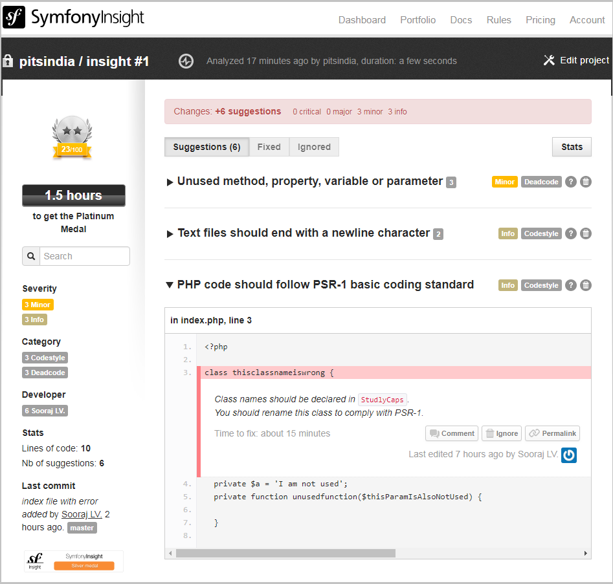Click the code scrollbar left arrow
Image resolution: width=613 pixels, height=584 pixels.
[170, 553]
